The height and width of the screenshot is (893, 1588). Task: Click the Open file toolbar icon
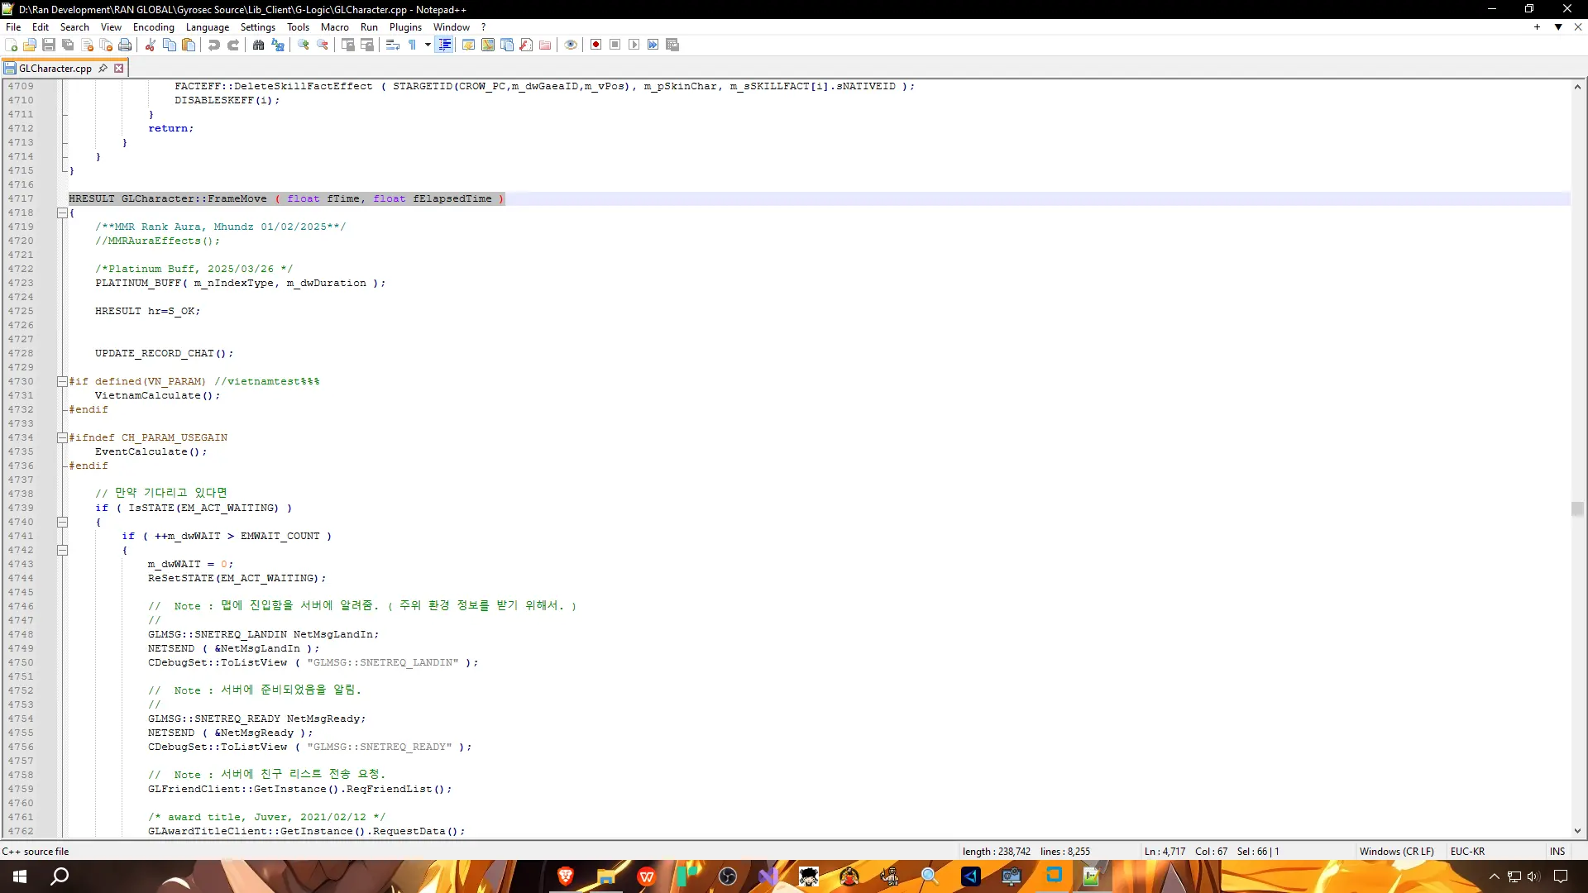coord(30,45)
